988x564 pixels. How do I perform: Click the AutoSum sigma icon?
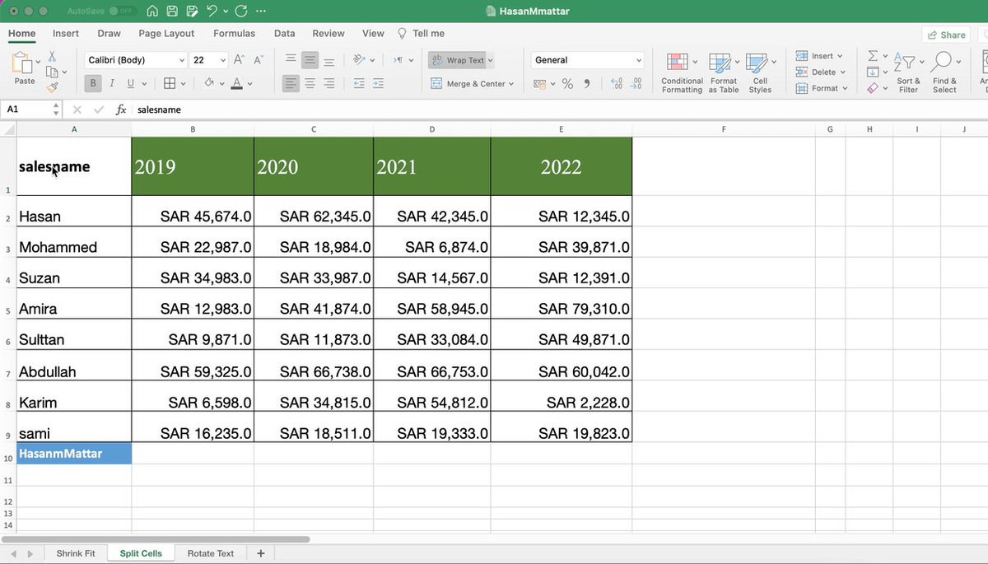tap(873, 56)
